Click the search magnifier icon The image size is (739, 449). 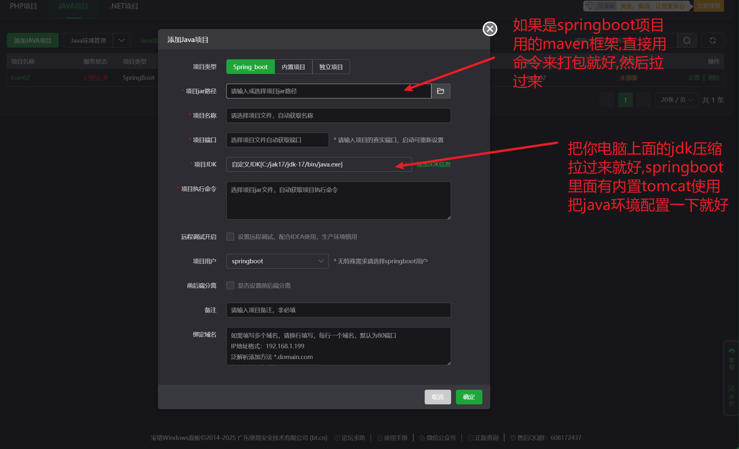point(687,40)
